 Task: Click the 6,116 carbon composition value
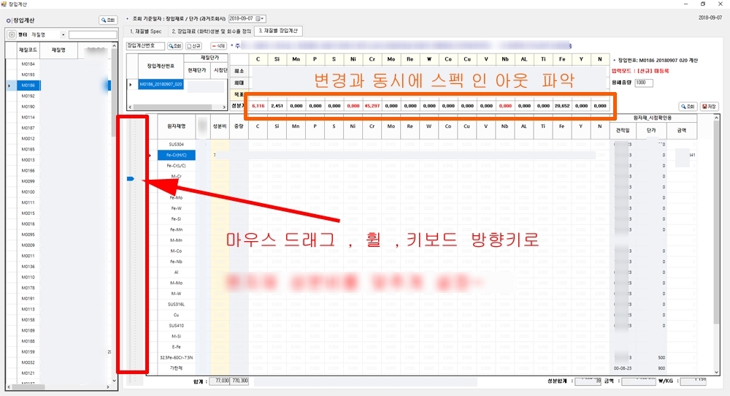click(x=258, y=106)
